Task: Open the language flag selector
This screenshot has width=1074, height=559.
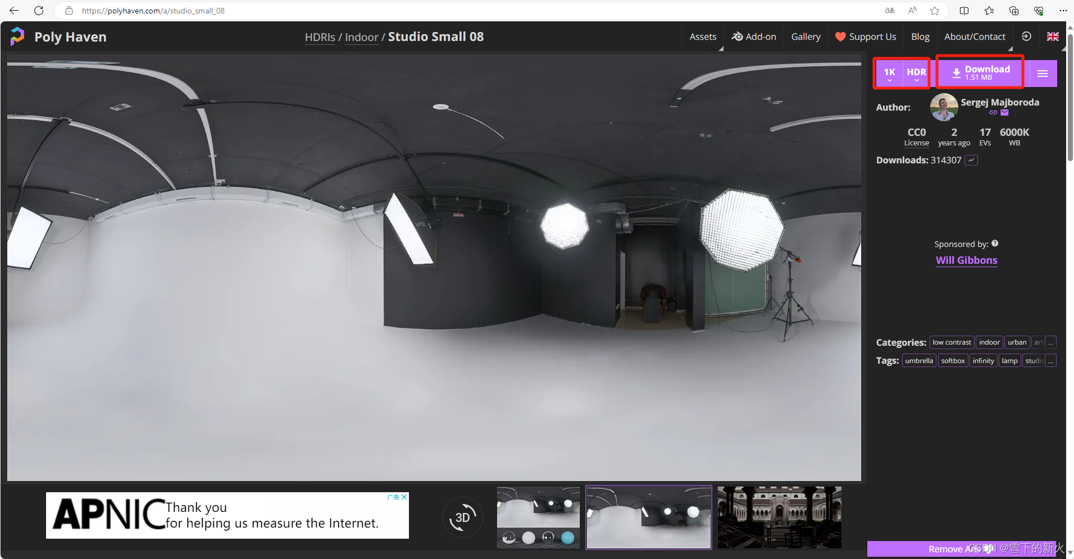Action: click(1053, 36)
